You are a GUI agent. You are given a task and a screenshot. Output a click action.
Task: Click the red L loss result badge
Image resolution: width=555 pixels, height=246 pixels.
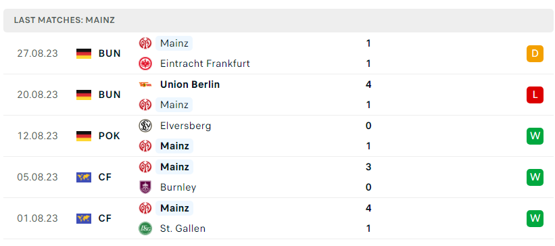pyautogui.click(x=535, y=95)
